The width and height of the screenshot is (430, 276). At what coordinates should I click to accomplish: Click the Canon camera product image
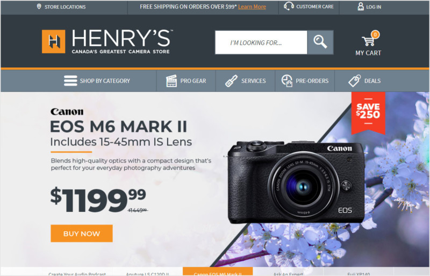[x=296, y=182]
